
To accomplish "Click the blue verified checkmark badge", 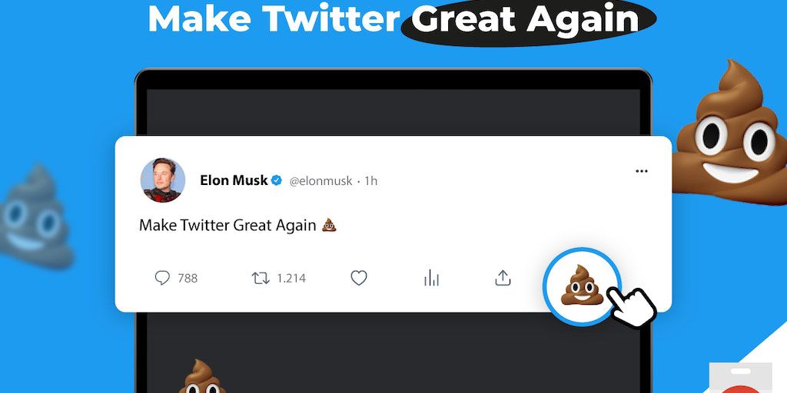I will pyautogui.click(x=277, y=180).
